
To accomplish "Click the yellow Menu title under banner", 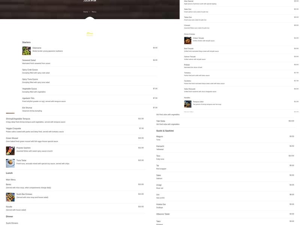I will (90, 33).
